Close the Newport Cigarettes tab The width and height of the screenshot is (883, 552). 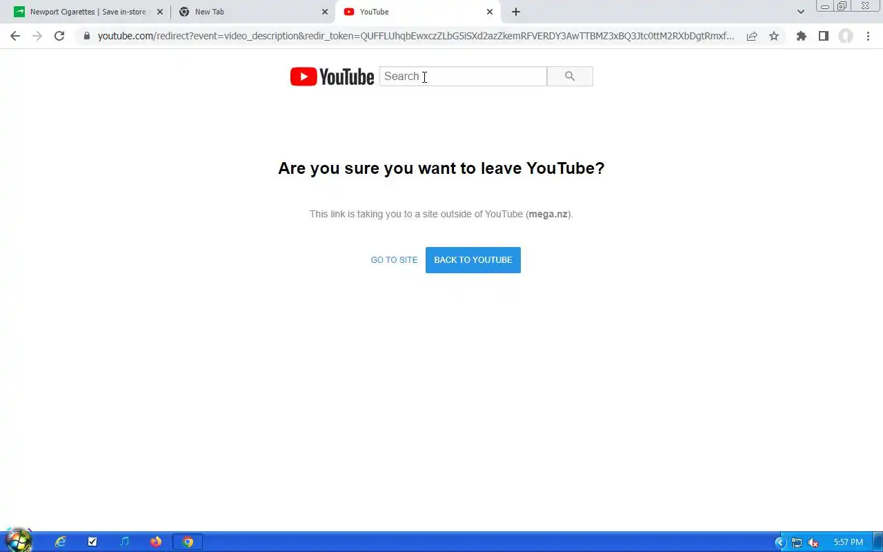160,12
